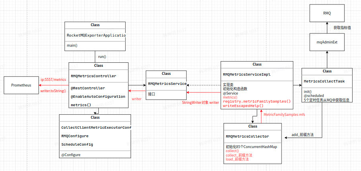Select the ip:5557/metrics arrow label
The height and width of the screenshot is (171, 361).
(53, 79)
